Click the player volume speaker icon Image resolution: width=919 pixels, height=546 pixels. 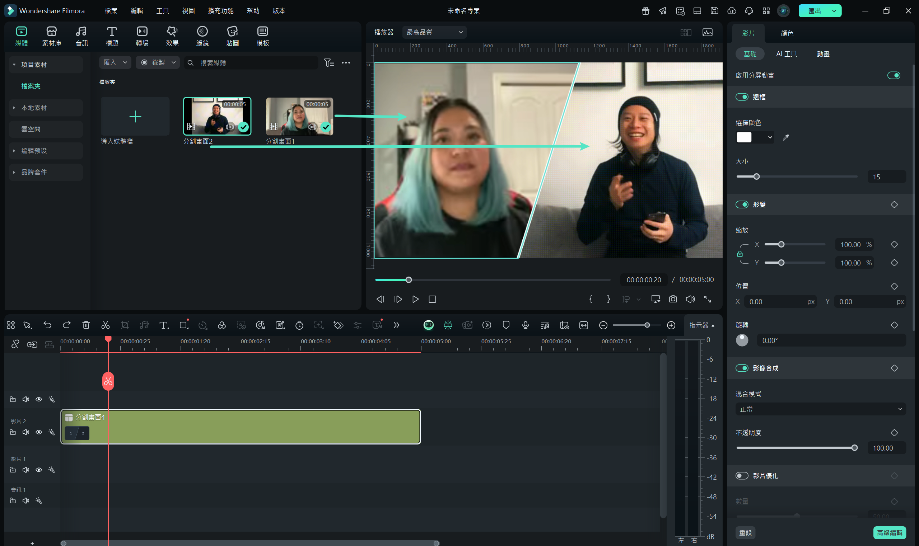pyautogui.click(x=690, y=299)
